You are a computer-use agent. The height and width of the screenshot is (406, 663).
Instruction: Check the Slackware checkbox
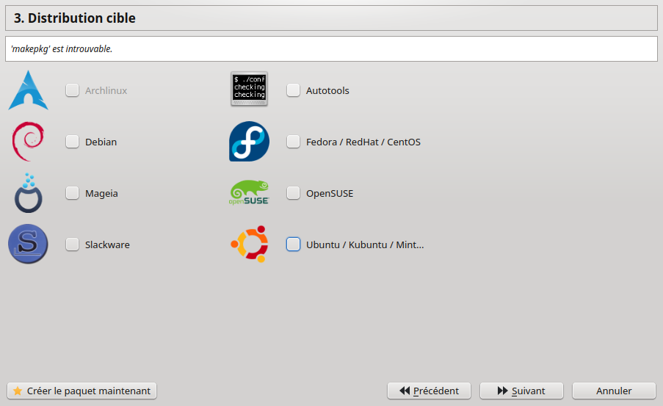pyautogui.click(x=72, y=244)
